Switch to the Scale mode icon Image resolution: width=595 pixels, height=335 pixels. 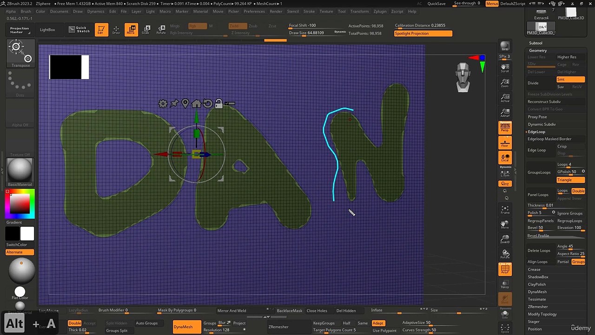click(146, 30)
